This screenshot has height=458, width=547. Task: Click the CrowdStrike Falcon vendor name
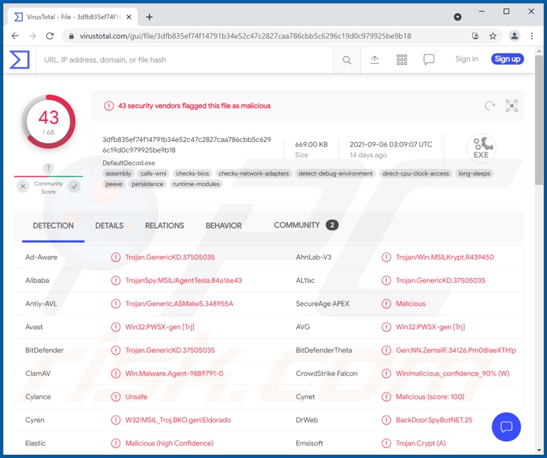327,374
